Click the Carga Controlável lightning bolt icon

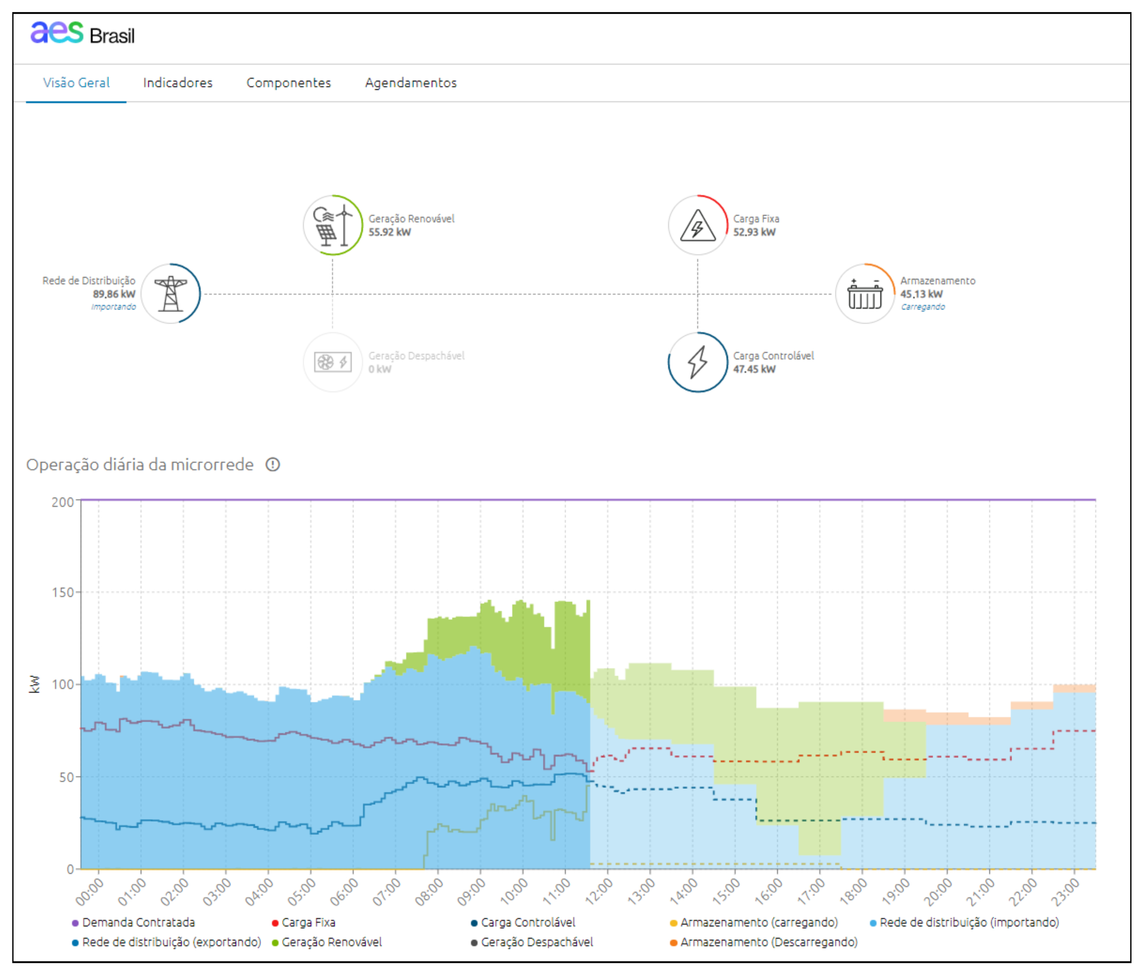697,362
